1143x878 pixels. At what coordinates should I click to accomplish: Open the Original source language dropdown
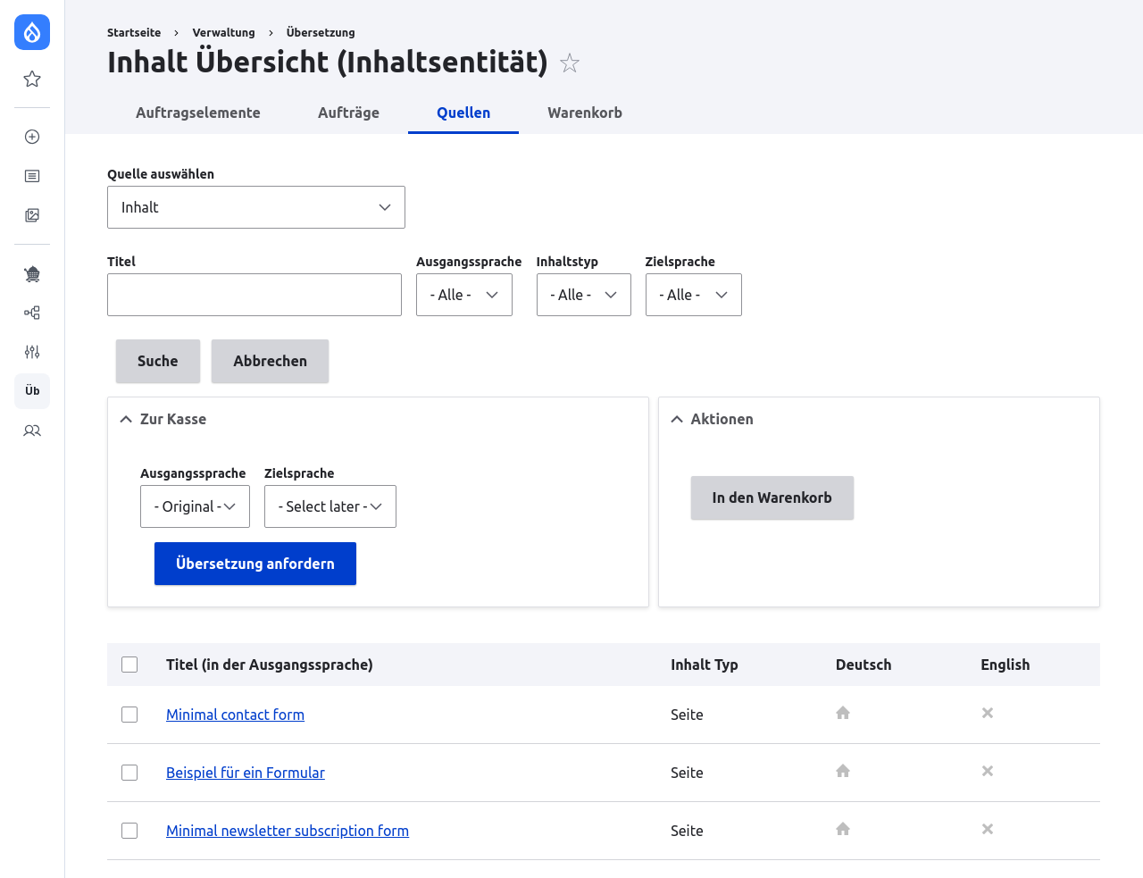pos(195,506)
